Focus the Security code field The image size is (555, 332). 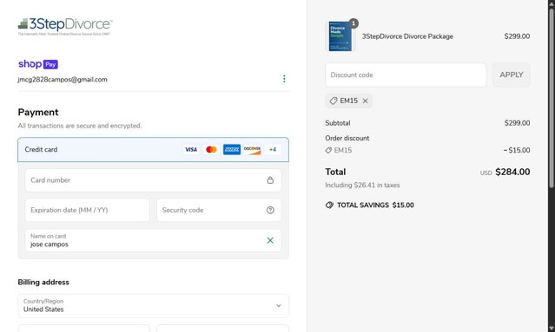tap(219, 210)
